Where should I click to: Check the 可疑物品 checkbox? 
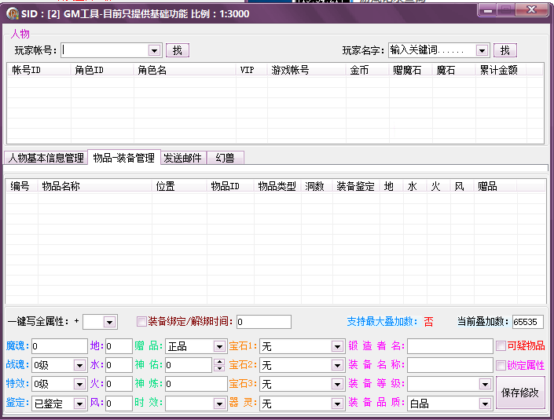coord(501,346)
